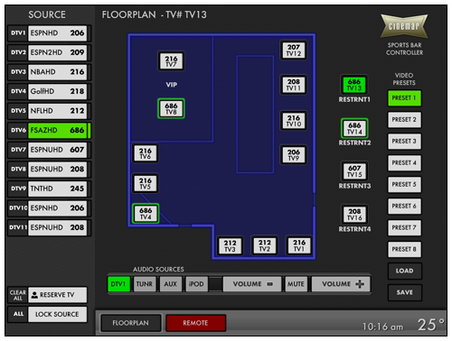Switch to the REMOTE tab

[x=195, y=323]
